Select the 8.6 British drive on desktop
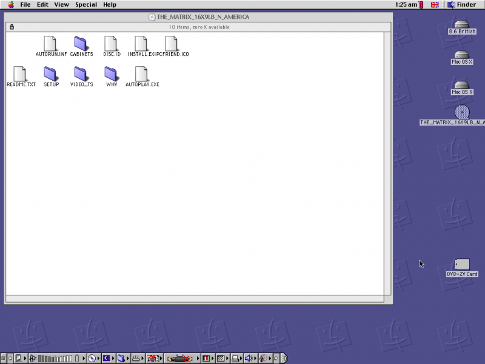The image size is (485, 364). click(x=462, y=24)
